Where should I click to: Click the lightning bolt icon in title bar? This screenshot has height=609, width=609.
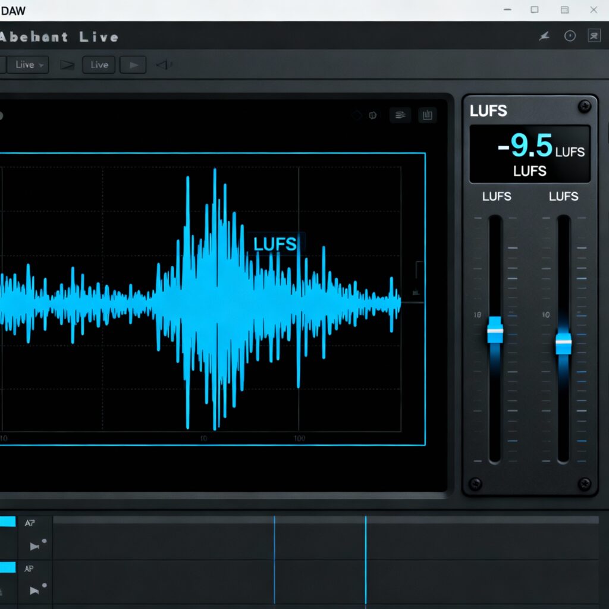point(545,36)
